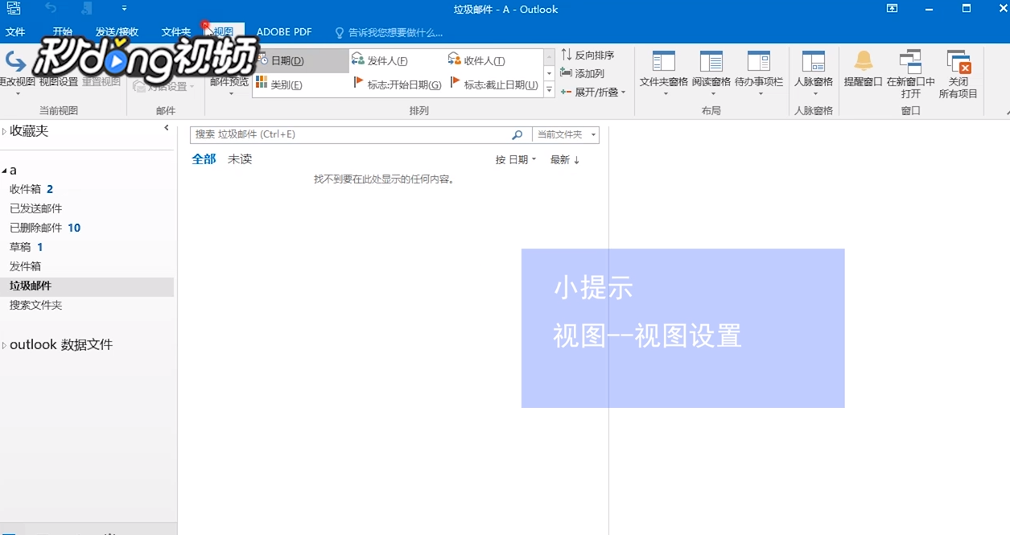Open 更改视图 dropdown arrow
1010x535 pixels.
point(17,94)
